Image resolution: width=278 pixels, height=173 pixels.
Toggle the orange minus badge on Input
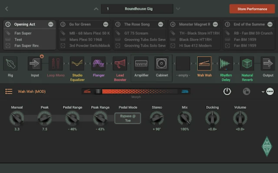42,56
